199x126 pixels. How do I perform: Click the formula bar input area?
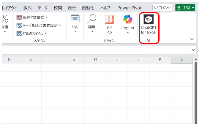(x=96, y=50)
